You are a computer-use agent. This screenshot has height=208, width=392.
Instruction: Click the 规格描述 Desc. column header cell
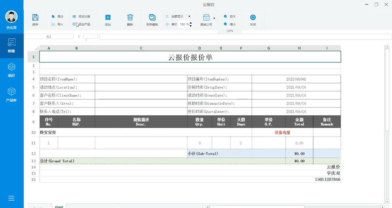click(x=141, y=122)
